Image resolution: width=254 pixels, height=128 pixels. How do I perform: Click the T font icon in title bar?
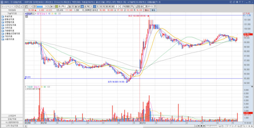240,2
